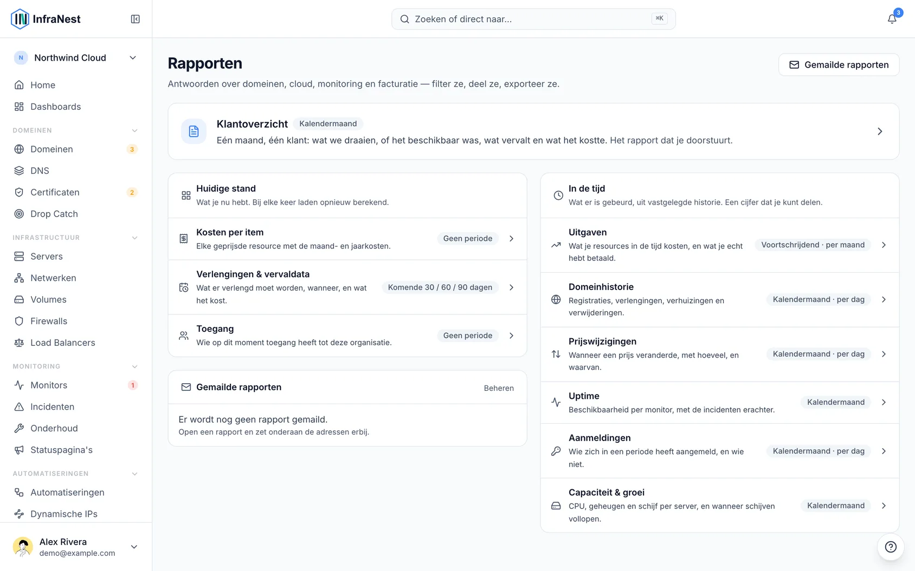The image size is (915, 571).
Task: Collapse the AUTOMATISERINGEN sidebar section
Action: (x=134, y=474)
